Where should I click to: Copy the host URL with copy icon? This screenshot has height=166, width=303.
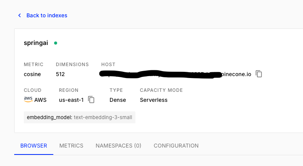[x=259, y=74]
